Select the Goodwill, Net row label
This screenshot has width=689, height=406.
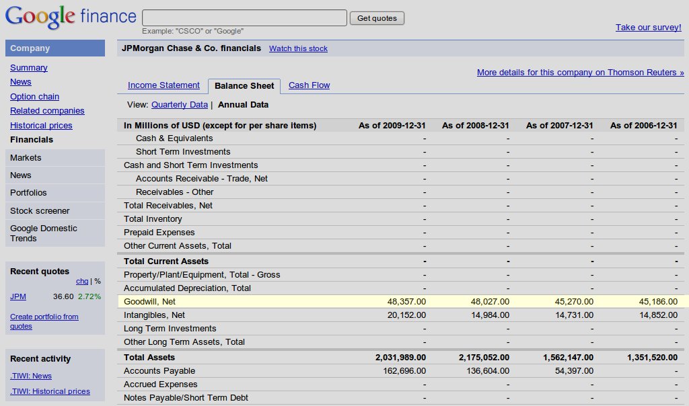[x=149, y=302]
